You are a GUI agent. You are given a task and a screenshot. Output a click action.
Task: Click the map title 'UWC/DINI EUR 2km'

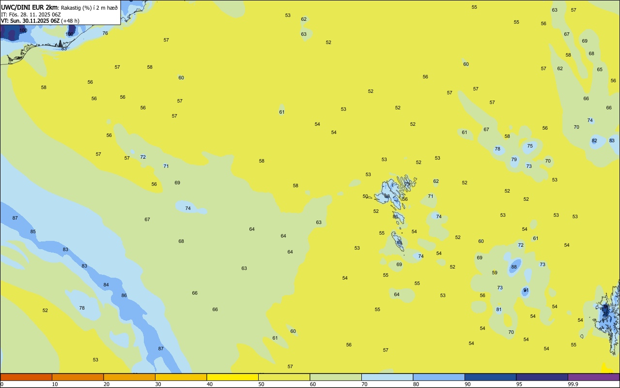coord(30,7)
